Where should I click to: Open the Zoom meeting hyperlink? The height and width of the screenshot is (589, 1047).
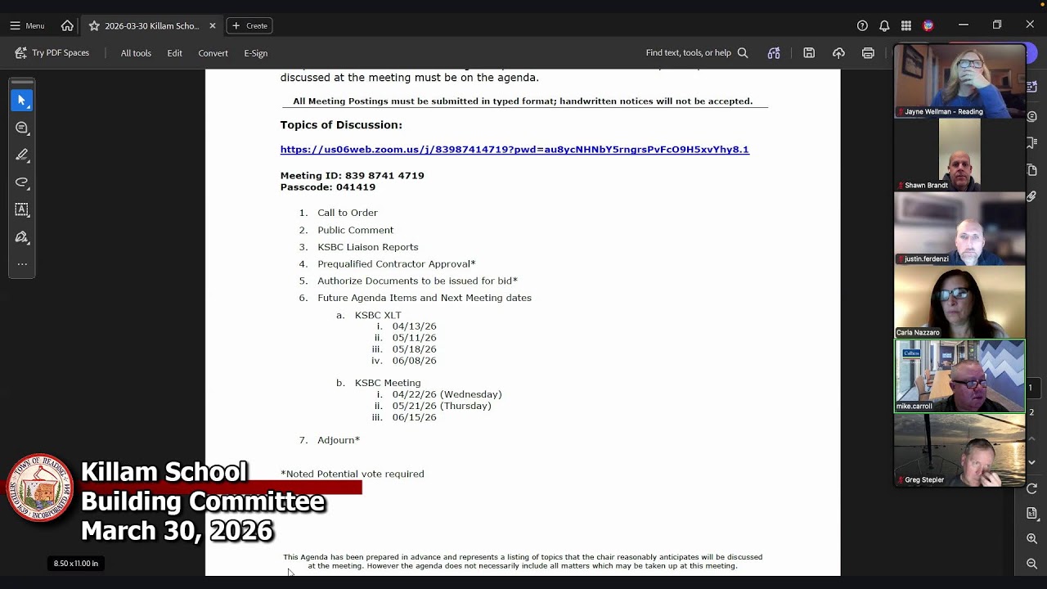click(515, 150)
